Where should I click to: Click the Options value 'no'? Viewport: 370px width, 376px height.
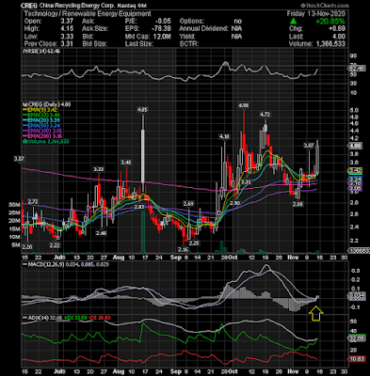tap(238, 21)
